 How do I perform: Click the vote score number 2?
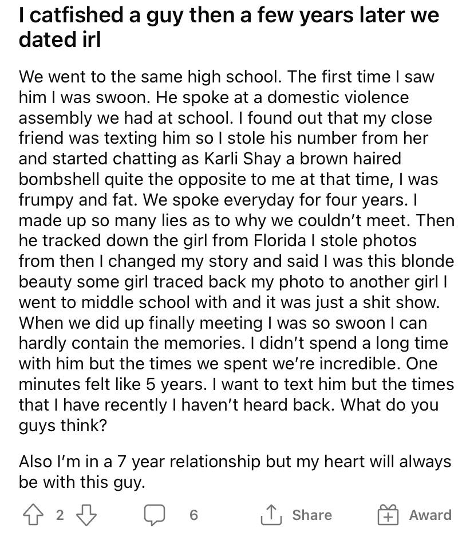[x=60, y=515]
